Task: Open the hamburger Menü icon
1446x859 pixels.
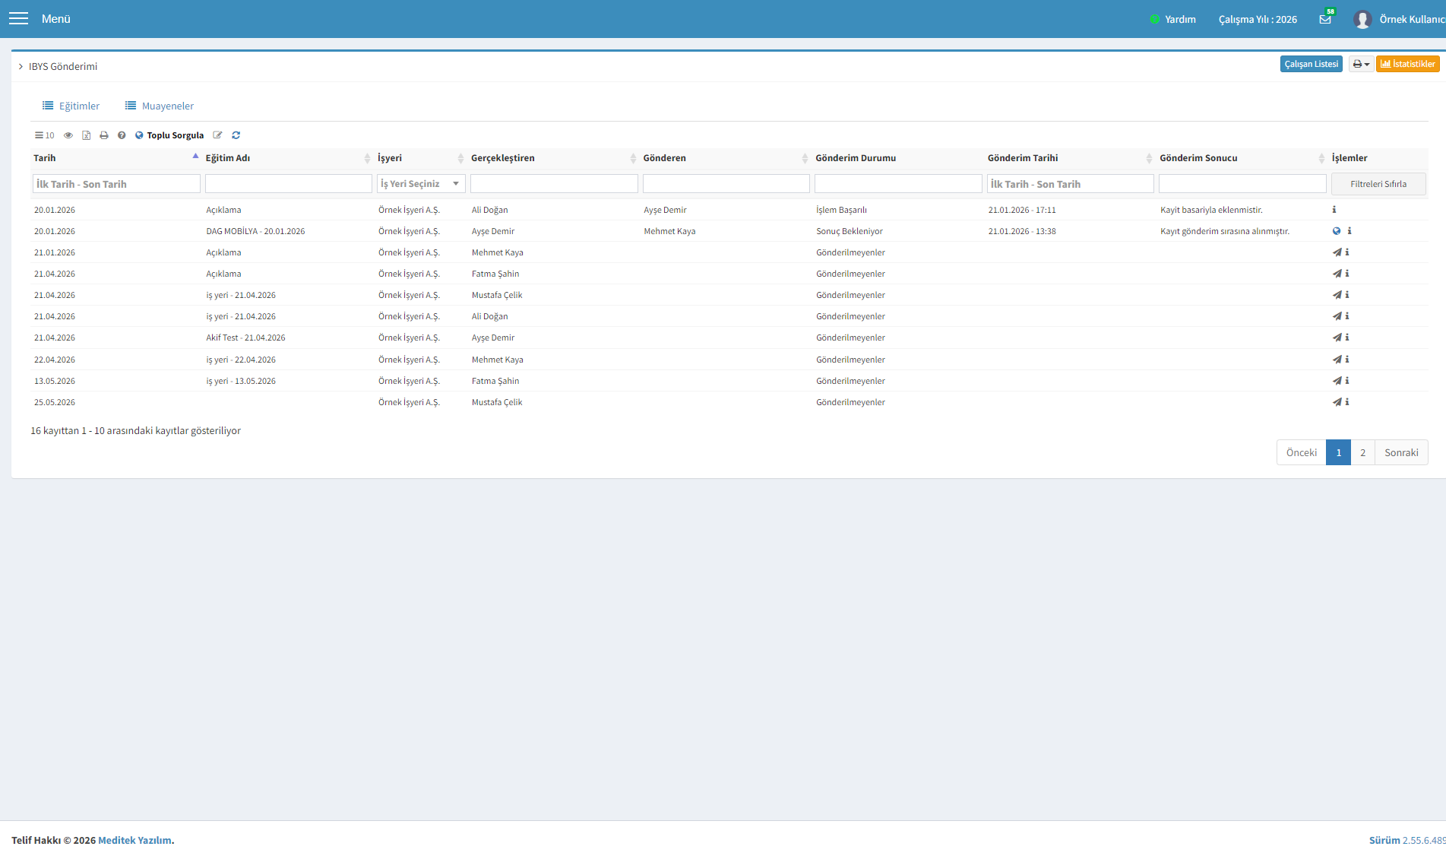Action: pos(18,19)
